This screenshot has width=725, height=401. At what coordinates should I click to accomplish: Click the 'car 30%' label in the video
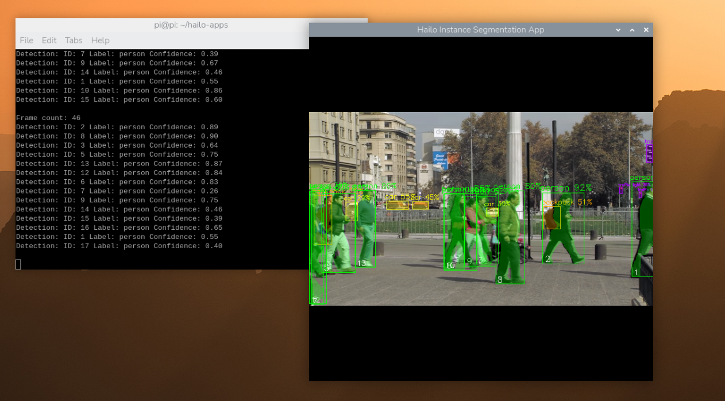pos(497,204)
